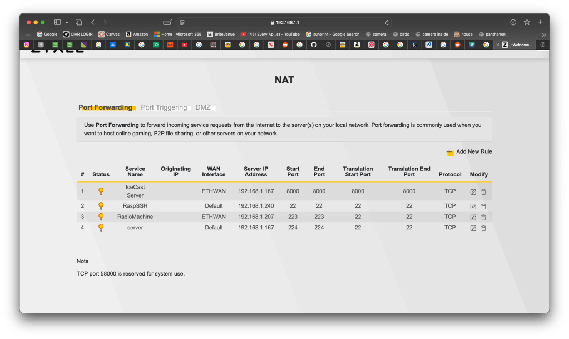Toggle RaspSSH rule status bulb

tap(101, 206)
